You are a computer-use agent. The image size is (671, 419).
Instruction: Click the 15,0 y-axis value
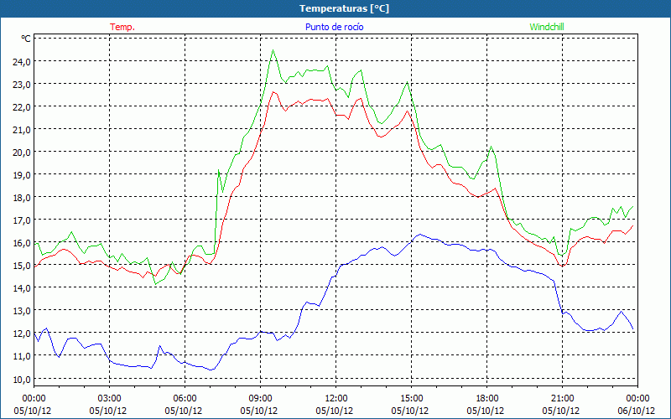click(22, 266)
